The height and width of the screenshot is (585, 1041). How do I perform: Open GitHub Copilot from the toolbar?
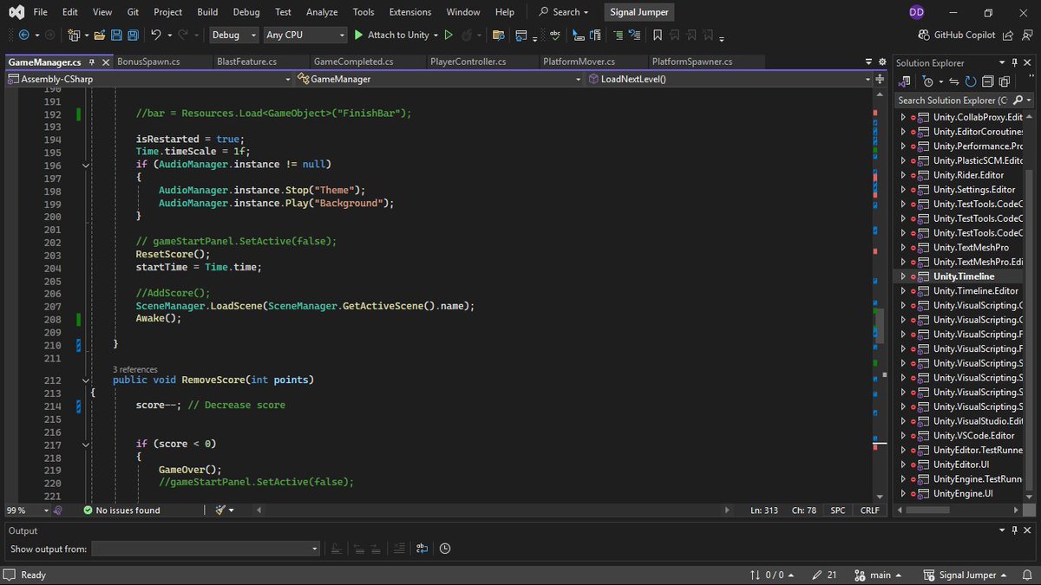pyautogui.click(x=957, y=35)
